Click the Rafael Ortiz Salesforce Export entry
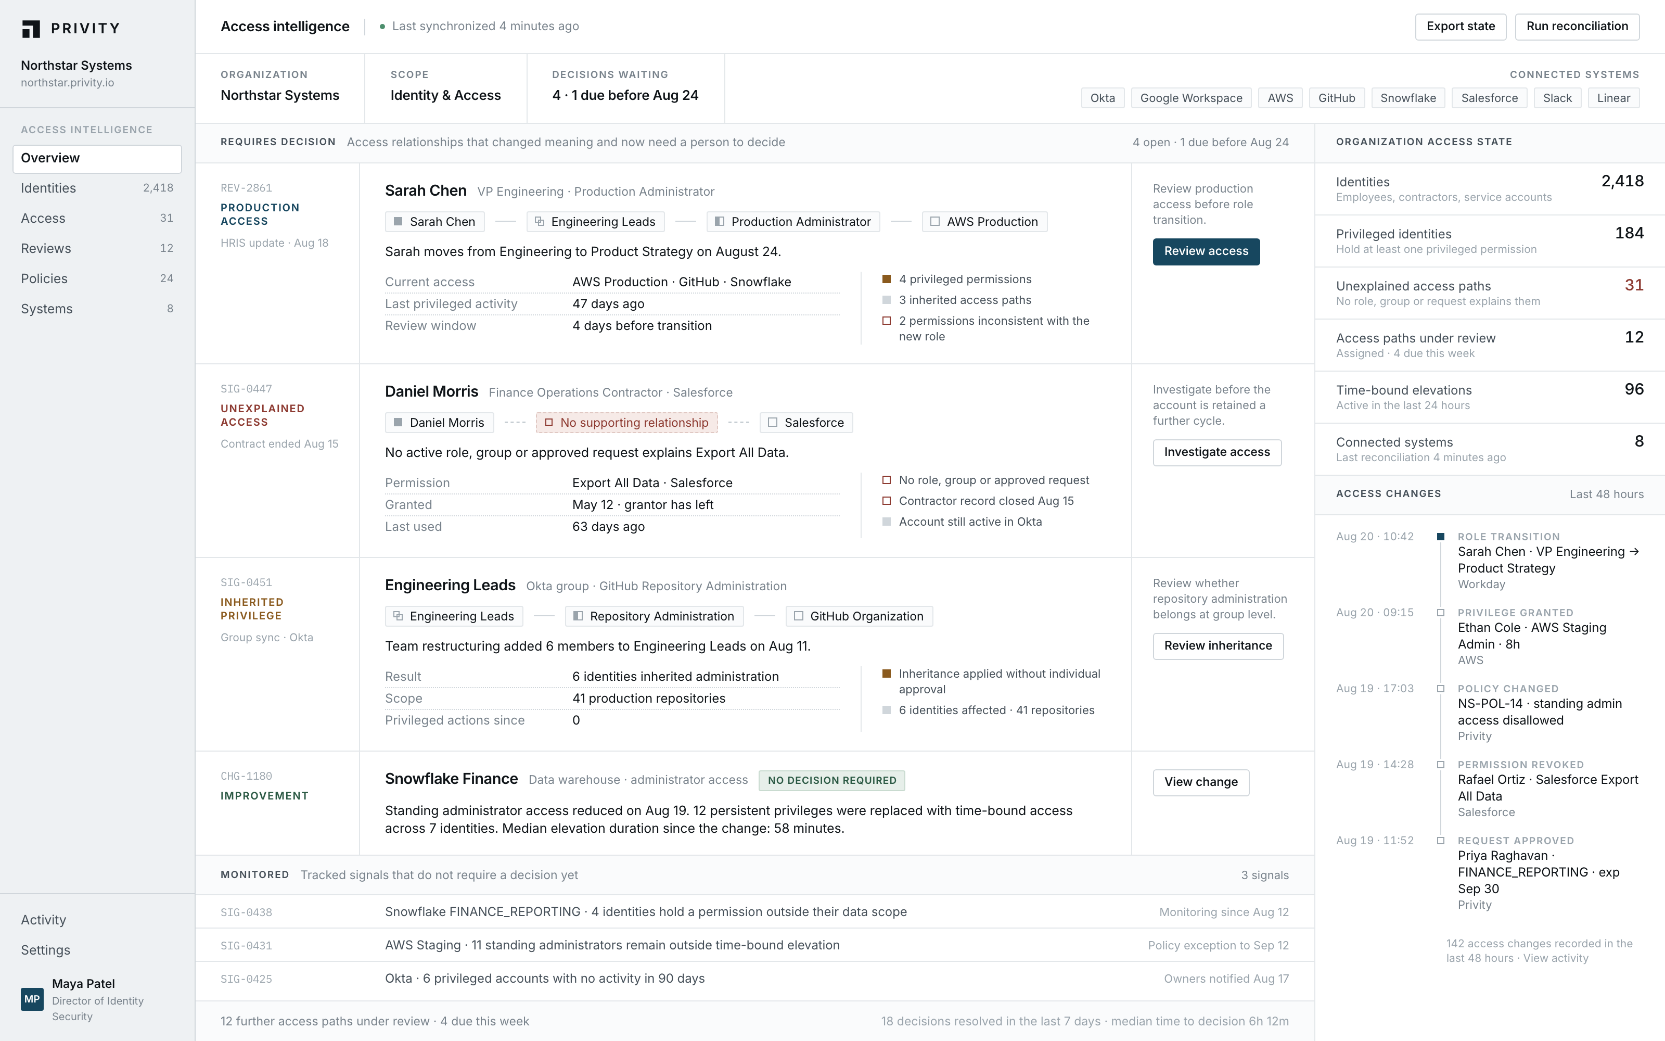This screenshot has height=1041, width=1665. (1548, 789)
